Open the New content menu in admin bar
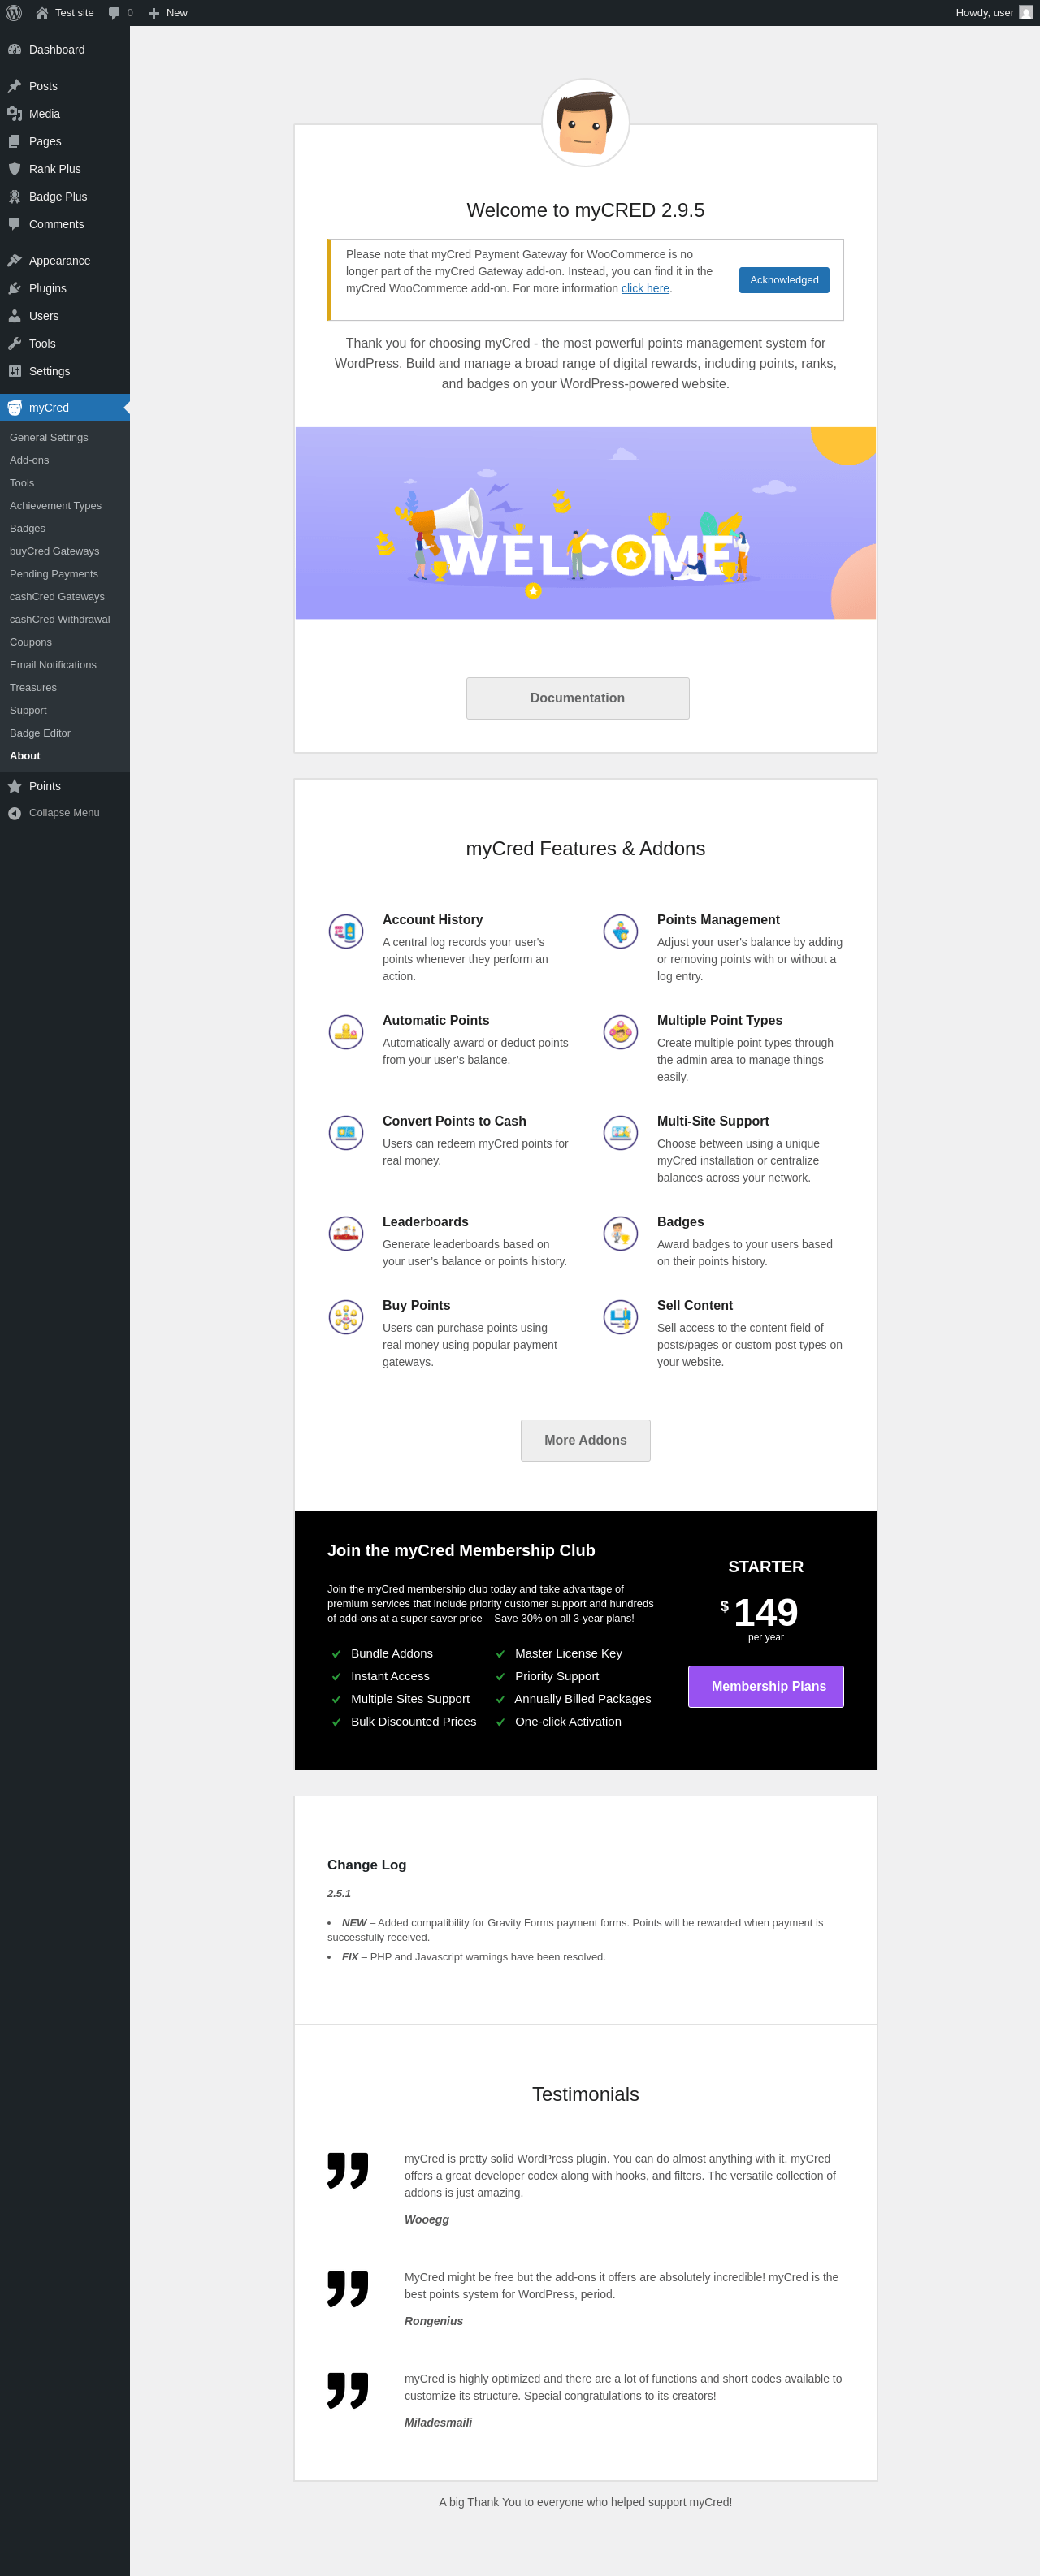1040x2576 pixels. pyautogui.click(x=167, y=13)
